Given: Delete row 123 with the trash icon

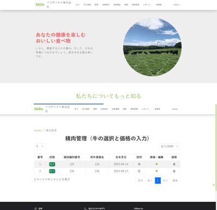Looking at the screenshot, I should pyautogui.click(x=174, y=164).
